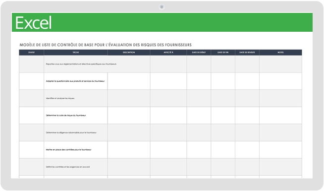Click description cell for 'Adapter le questionnaire' row
This screenshot has height=191, width=324.
[129, 81]
